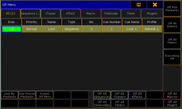
Task: Click Off All Chasers button
Action: [120, 95]
